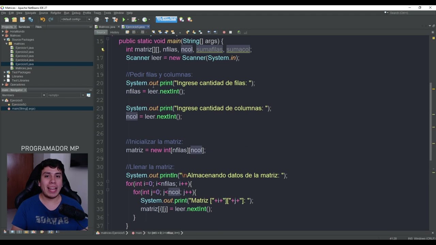Click the Comment lines icon
436x245 pixels.
(239, 32)
